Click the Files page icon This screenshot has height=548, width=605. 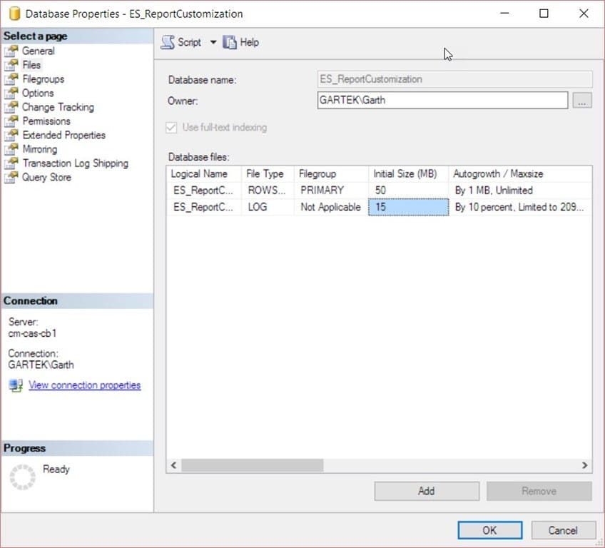coord(11,65)
